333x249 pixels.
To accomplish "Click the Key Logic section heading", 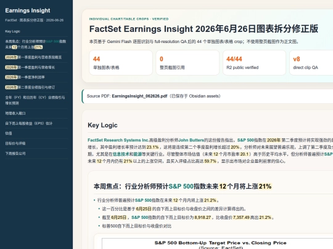I will point(102,125).
